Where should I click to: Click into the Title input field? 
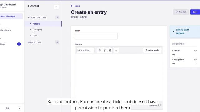click(96, 36)
